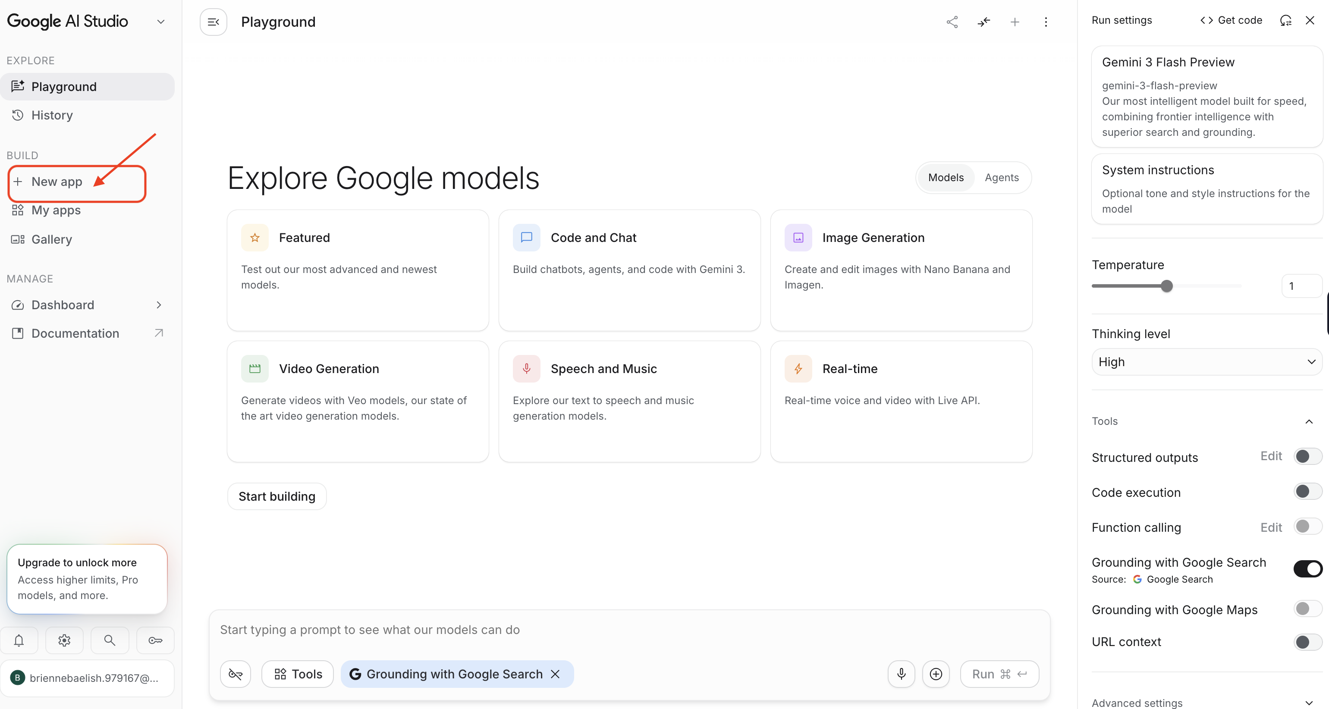Click the Run button
The width and height of the screenshot is (1329, 709).
point(999,674)
